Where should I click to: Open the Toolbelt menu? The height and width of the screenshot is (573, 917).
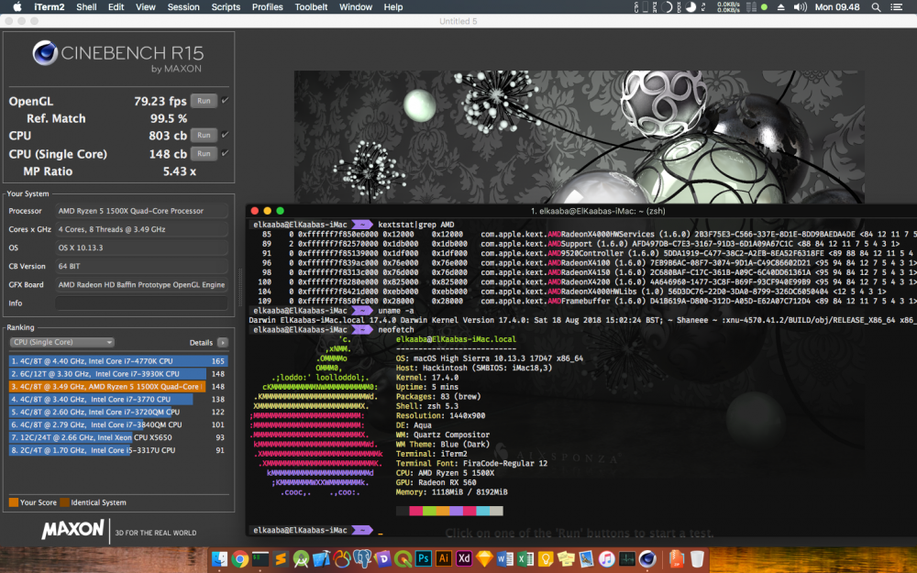311,7
